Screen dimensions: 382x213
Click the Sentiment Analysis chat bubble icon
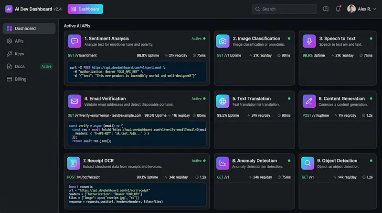74,41
